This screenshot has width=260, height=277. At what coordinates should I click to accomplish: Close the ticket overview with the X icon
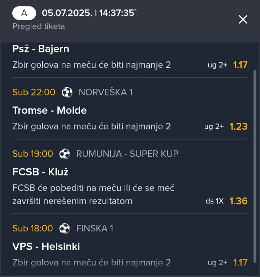[243, 19]
